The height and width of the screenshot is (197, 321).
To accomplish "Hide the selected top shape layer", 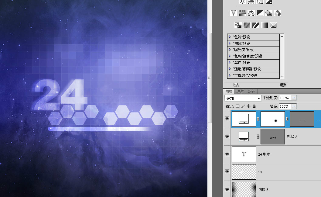I will [x=227, y=119].
